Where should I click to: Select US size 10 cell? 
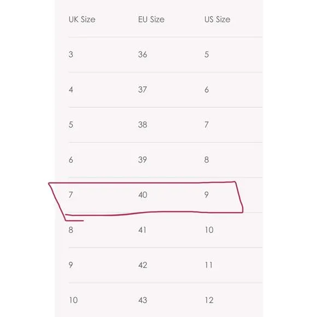click(x=209, y=230)
